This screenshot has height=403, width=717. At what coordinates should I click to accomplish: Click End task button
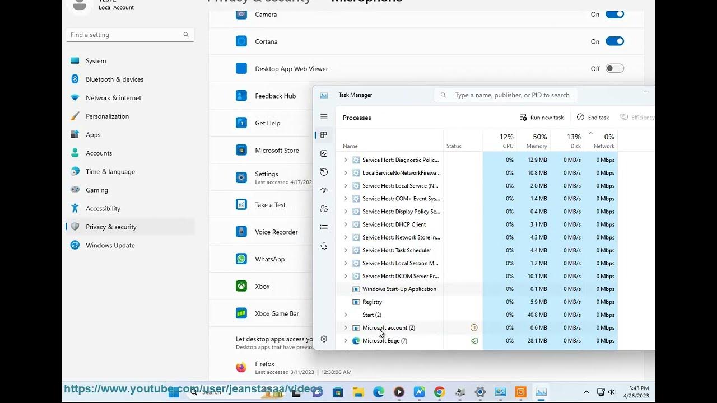point(593,118)
